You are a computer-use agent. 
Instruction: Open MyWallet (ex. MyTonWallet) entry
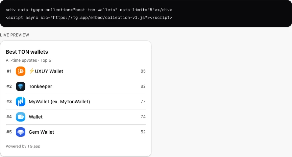(76, 102)
